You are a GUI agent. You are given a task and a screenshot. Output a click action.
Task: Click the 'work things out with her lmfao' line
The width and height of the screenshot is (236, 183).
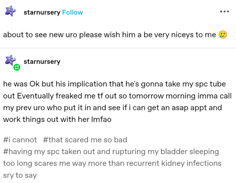[57, 120]
